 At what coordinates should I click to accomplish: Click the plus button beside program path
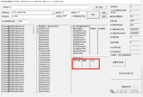click(x=53, y=13)
